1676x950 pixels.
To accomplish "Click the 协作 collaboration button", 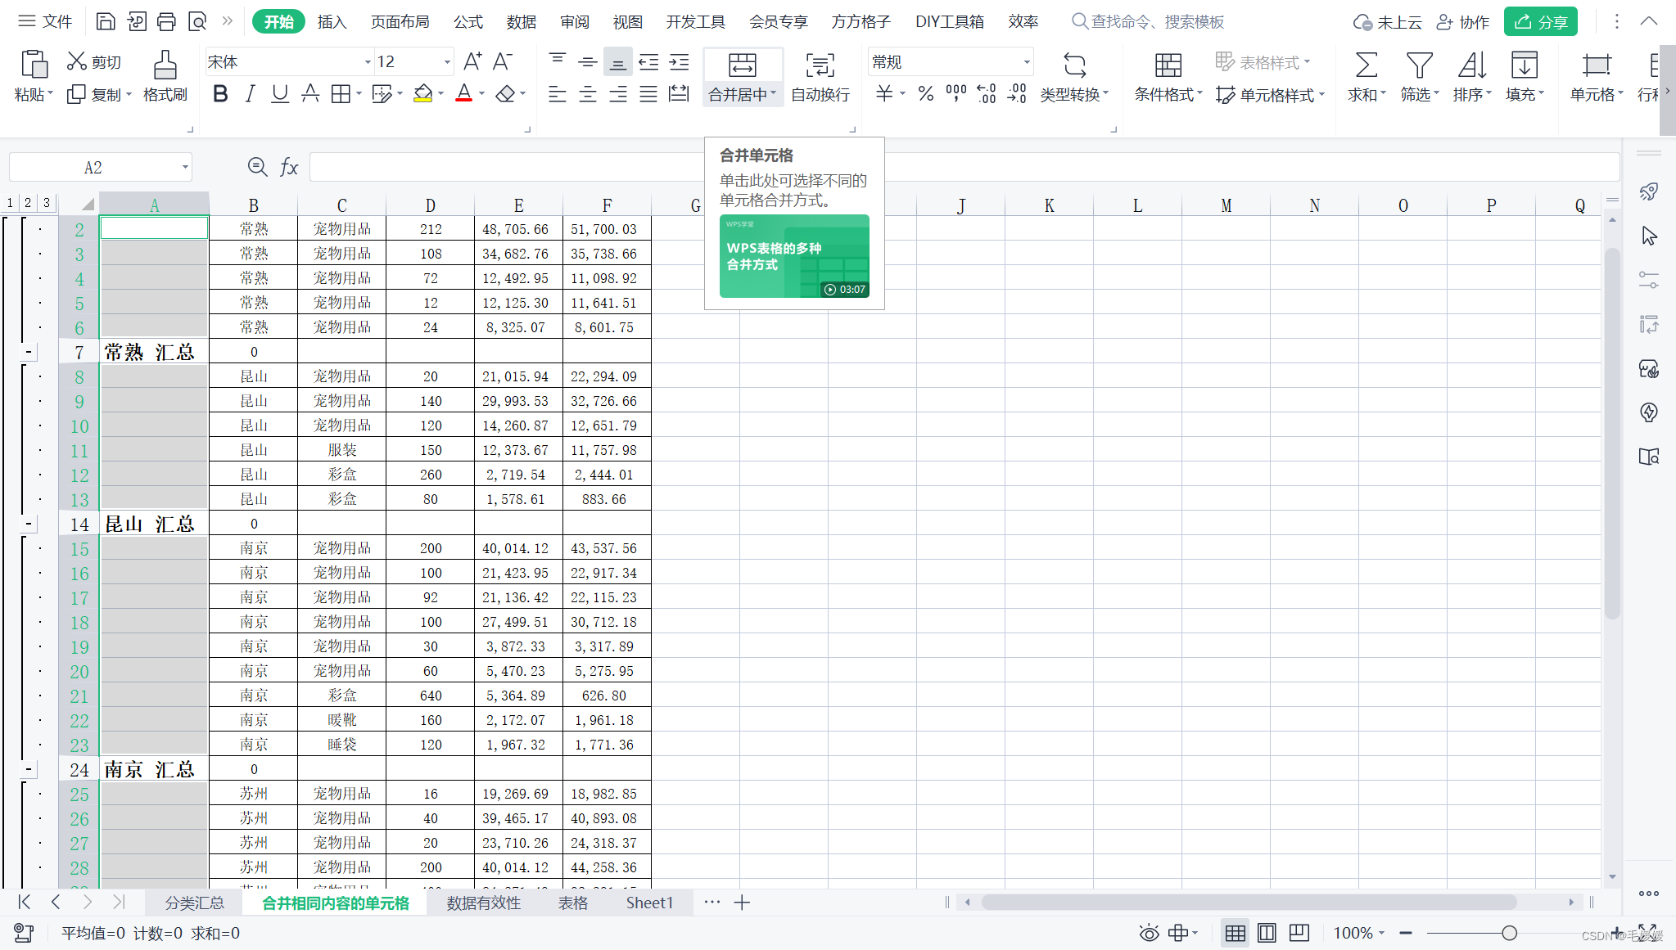I will (1464, 22).
